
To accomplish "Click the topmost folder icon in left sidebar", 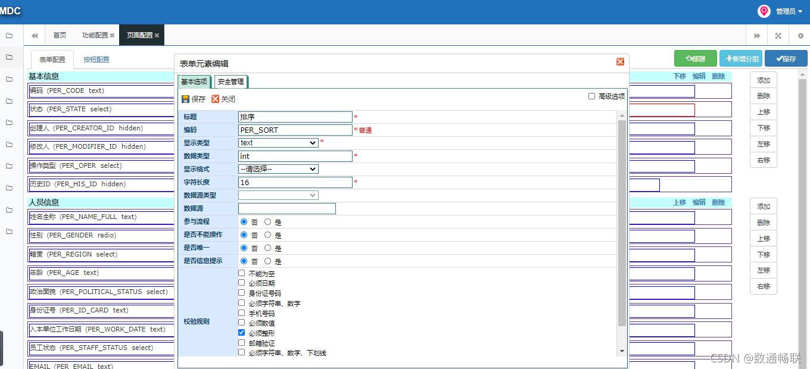I will click(9, 36).
